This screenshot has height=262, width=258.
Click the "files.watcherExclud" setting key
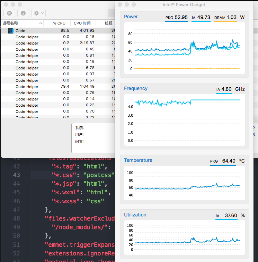[x=80, y=219]
